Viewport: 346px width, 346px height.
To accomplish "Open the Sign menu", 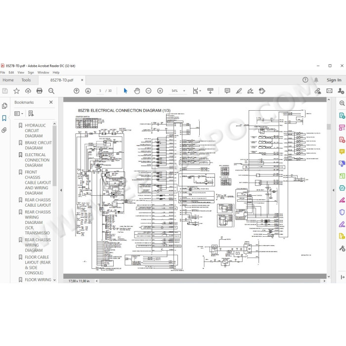I will click(x=31, y=72).
